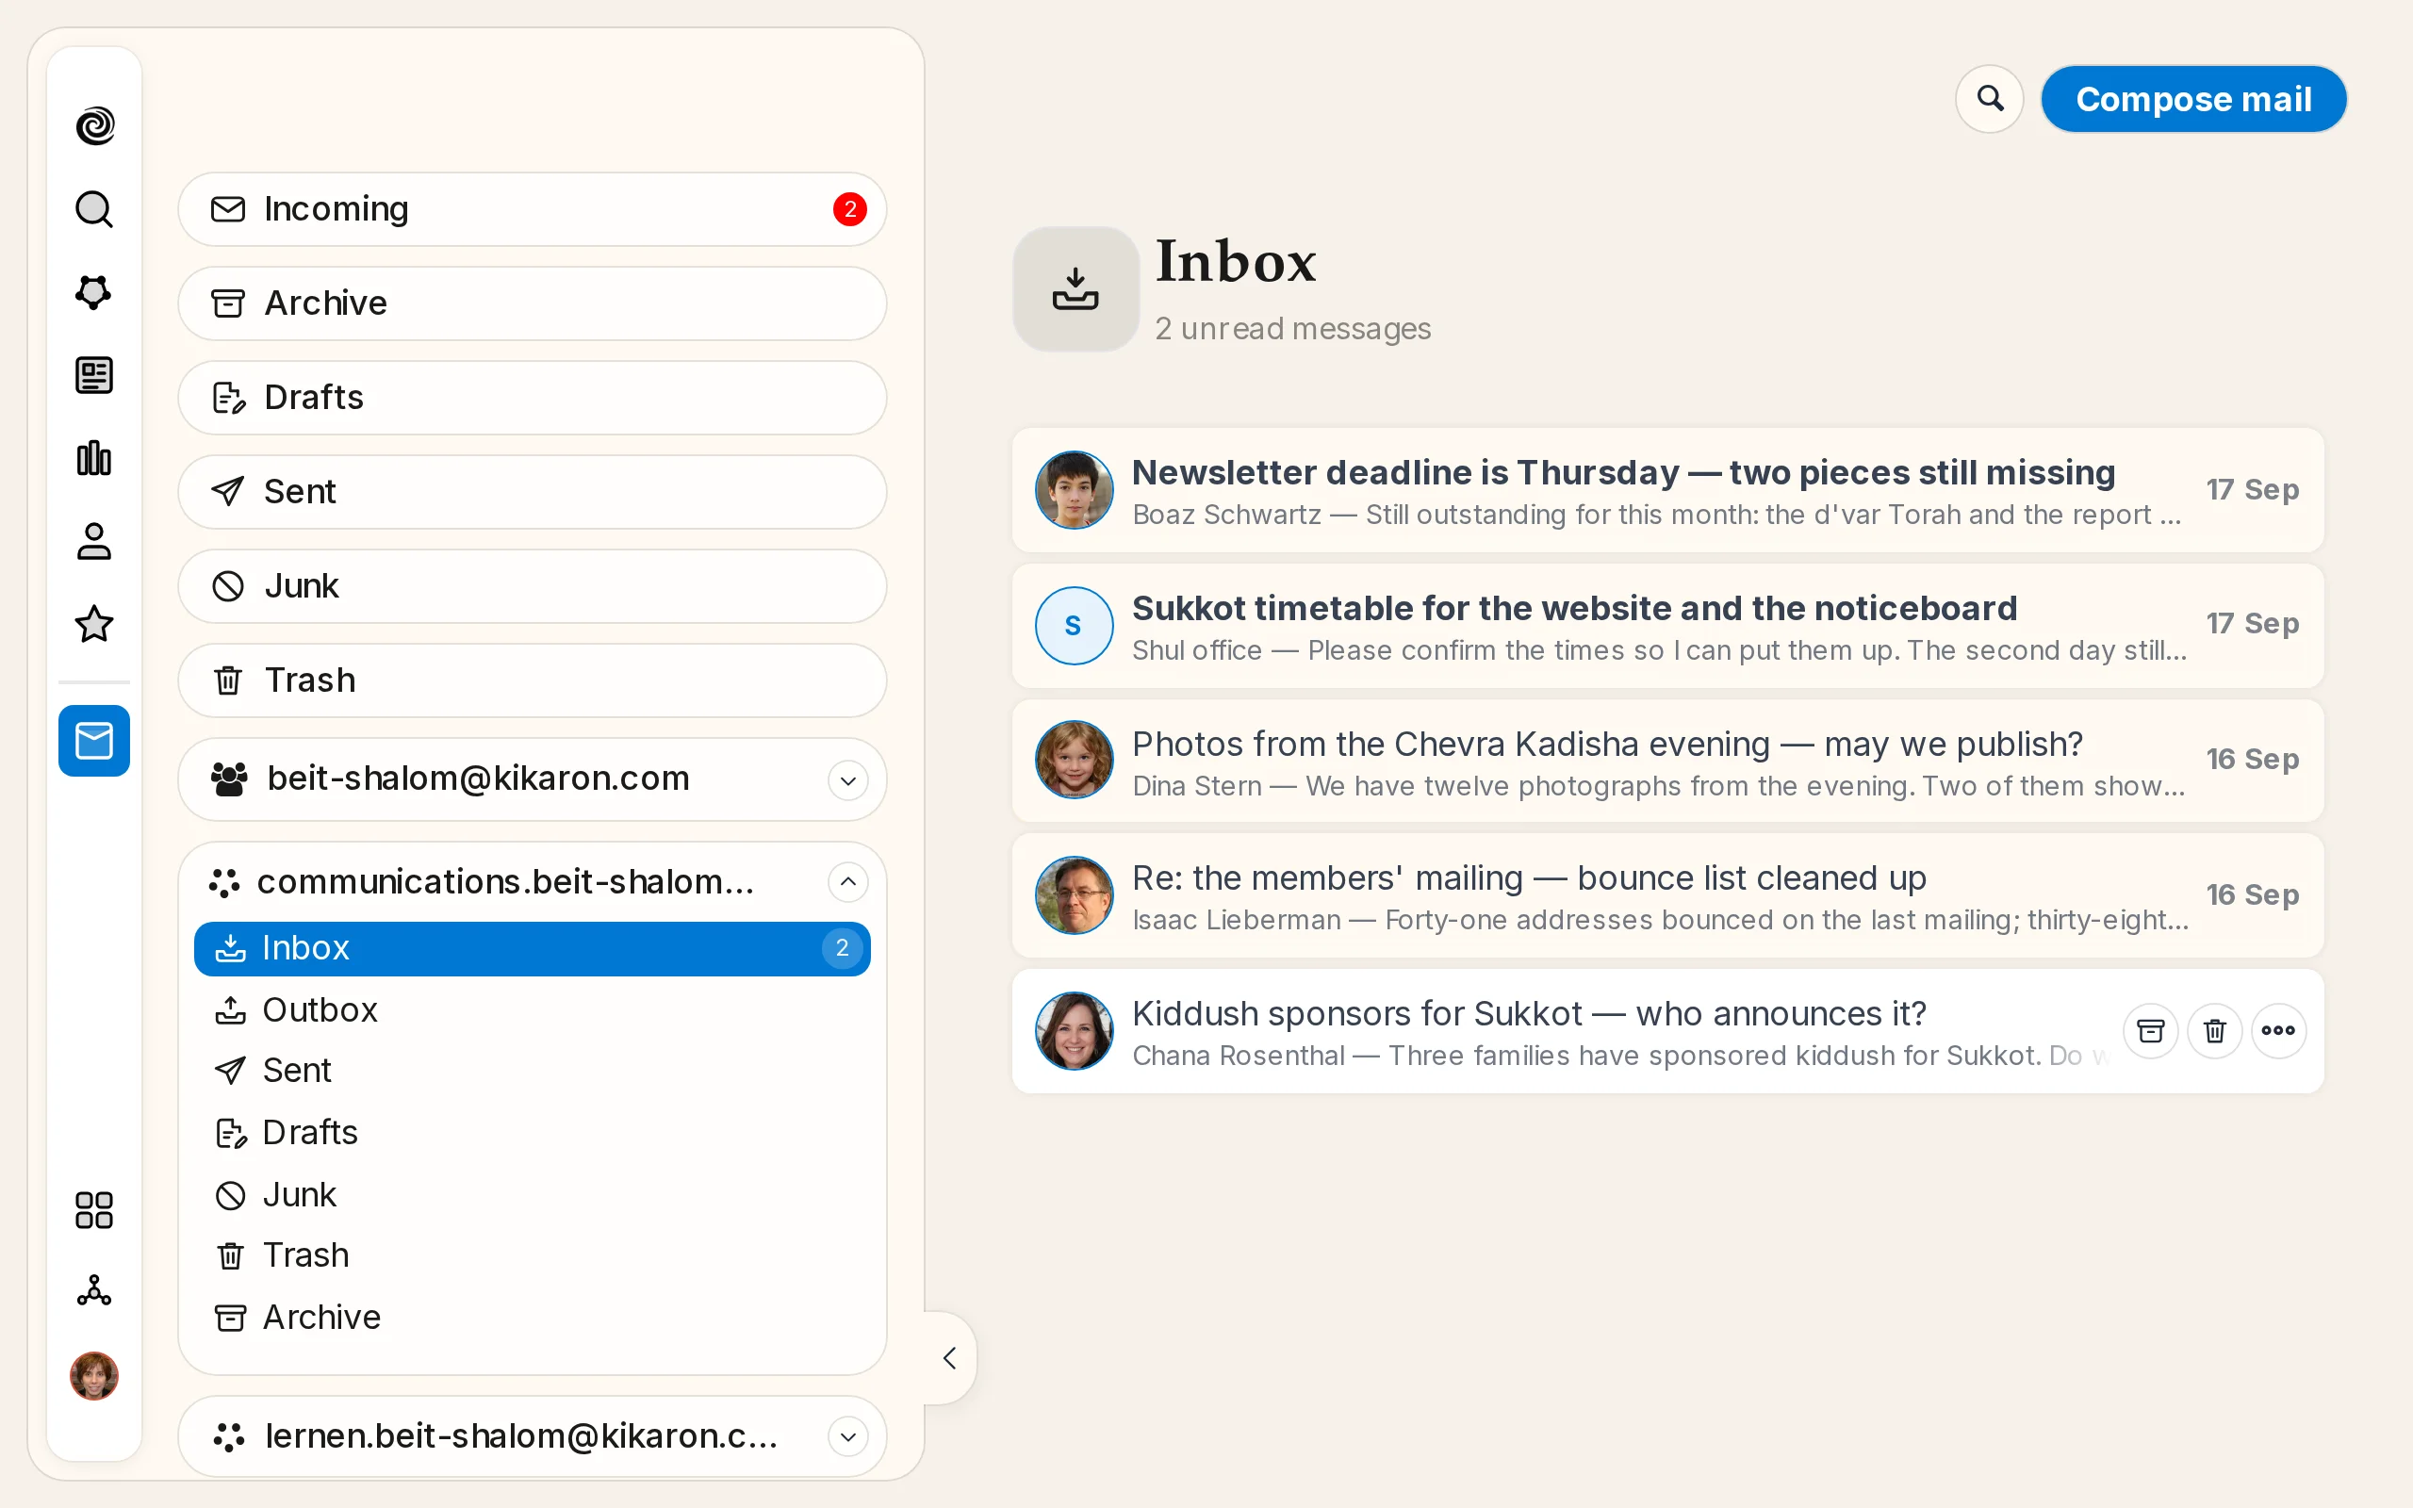Open Archive under communications account
This screenshot has width=2413, height=1508.
point(533,1318)
